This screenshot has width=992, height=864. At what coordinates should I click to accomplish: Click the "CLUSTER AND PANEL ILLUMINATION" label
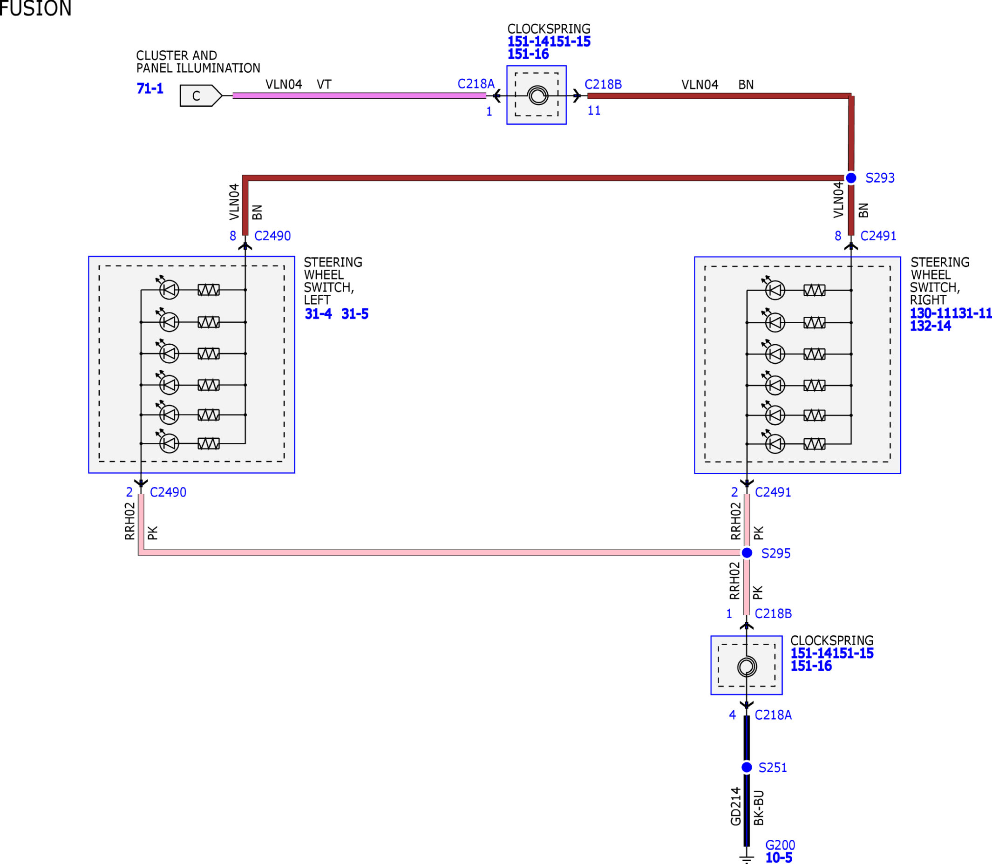[x=198, y=61]
